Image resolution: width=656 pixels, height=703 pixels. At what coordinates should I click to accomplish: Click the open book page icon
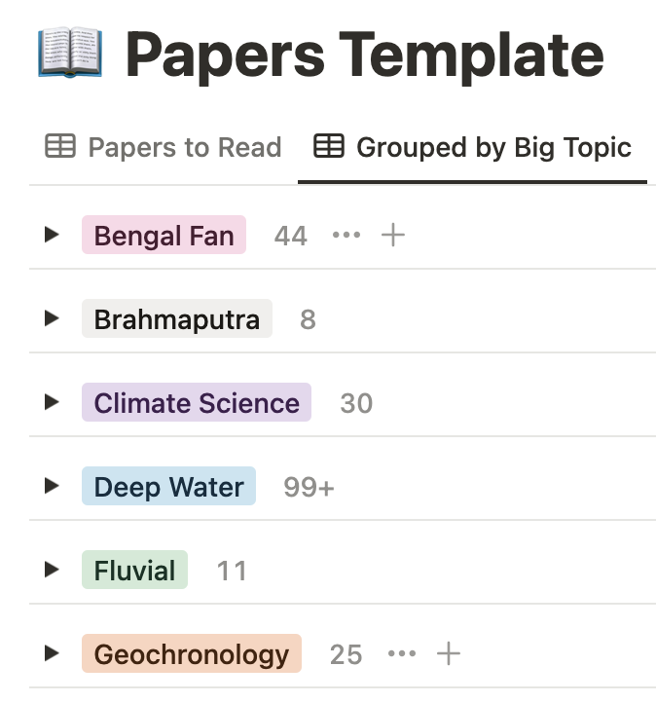tap(70, 53)
